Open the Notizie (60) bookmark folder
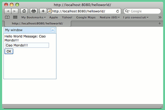 [x=110, y=17]
